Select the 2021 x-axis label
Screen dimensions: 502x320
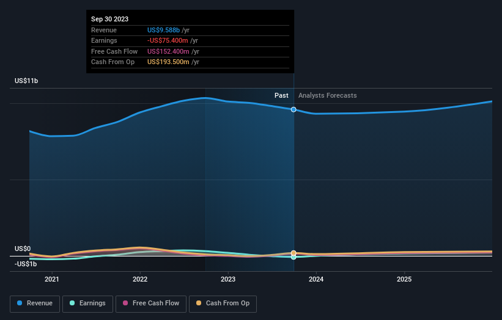coord(52,279)
